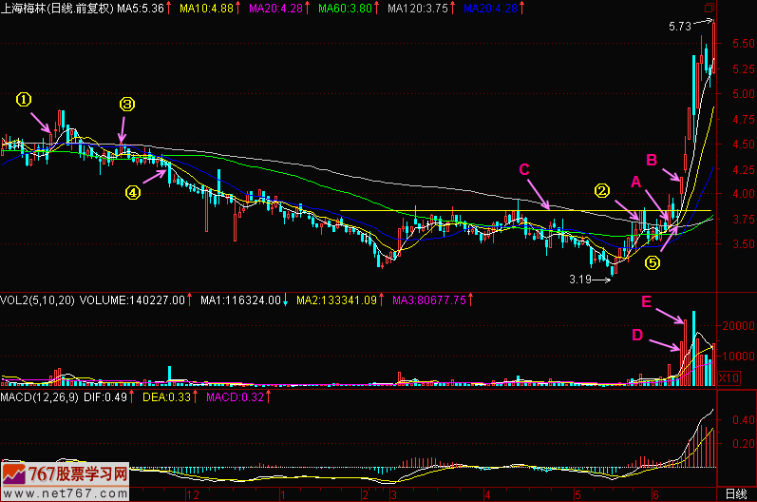Viewport: 757px width, 502px height.
Task: Click the pink letter C annotation
Action: [523, 169]
